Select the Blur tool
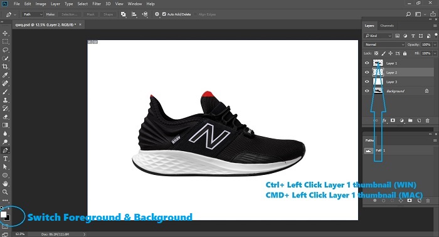This screenshot has height=237, width=439. pyautogui.click(x=5, y=134)
